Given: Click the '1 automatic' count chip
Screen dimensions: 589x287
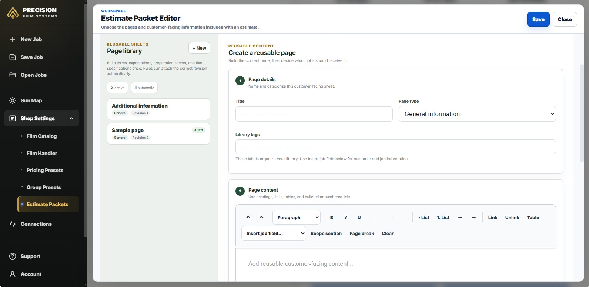Looking at the screenshot, I should (144, 88).
